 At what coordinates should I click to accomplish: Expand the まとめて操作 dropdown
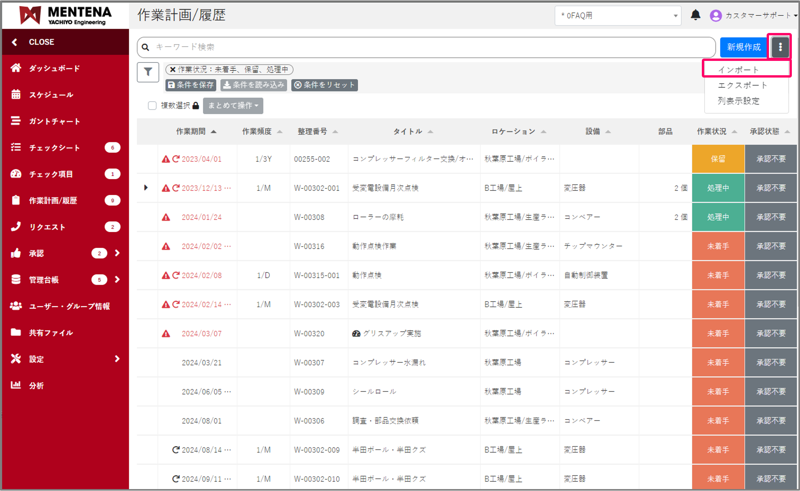click(233, 105)
